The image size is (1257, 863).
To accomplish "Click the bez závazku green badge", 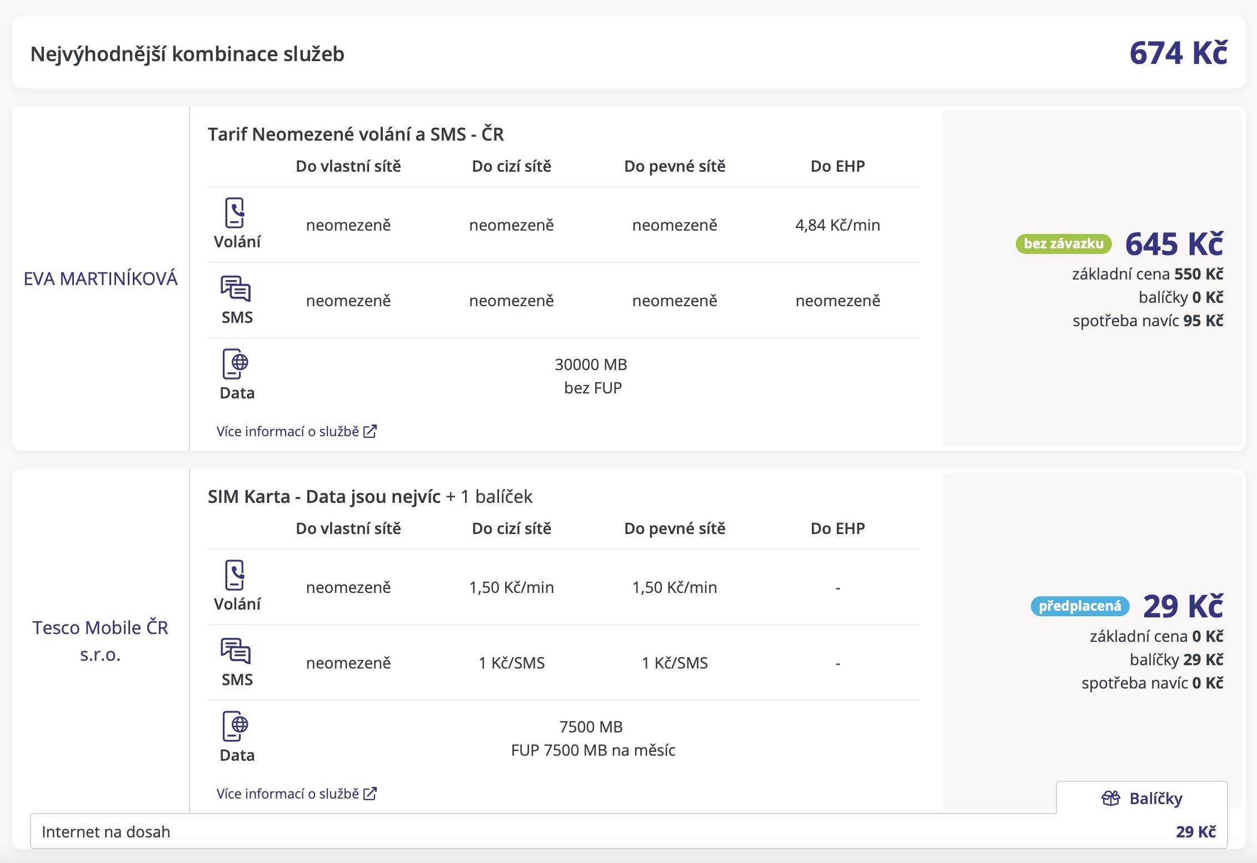I will click(1063, 244).
